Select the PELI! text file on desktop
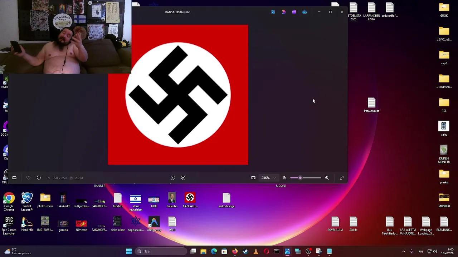This screenshot has width=458, height=257. coord(172,224)
